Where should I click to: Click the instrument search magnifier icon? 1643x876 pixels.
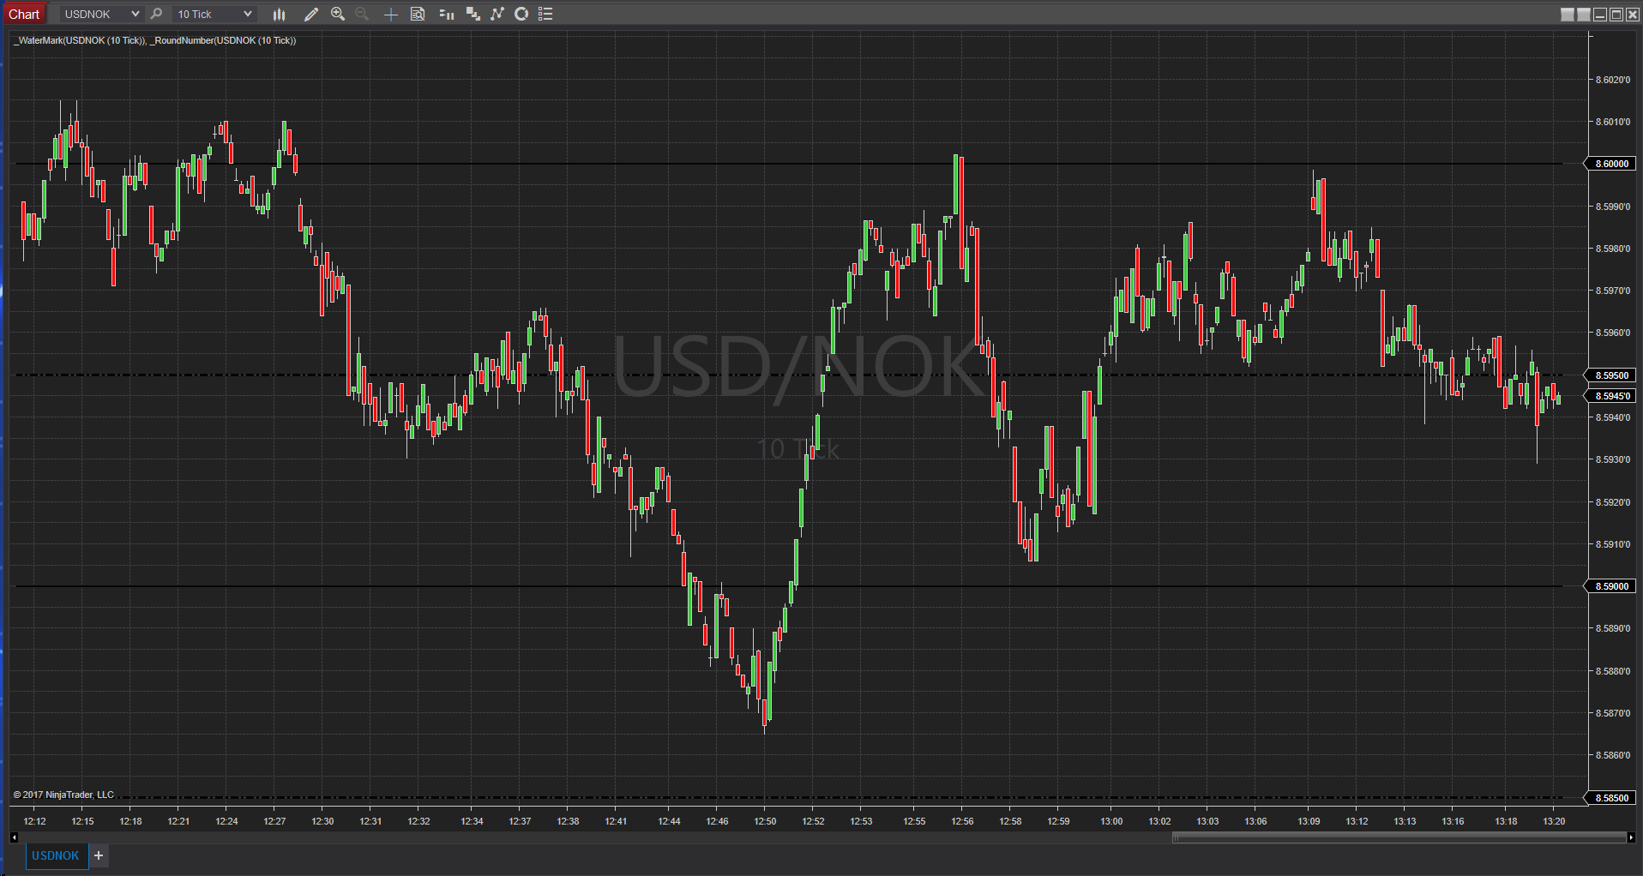tap(156, 14)
